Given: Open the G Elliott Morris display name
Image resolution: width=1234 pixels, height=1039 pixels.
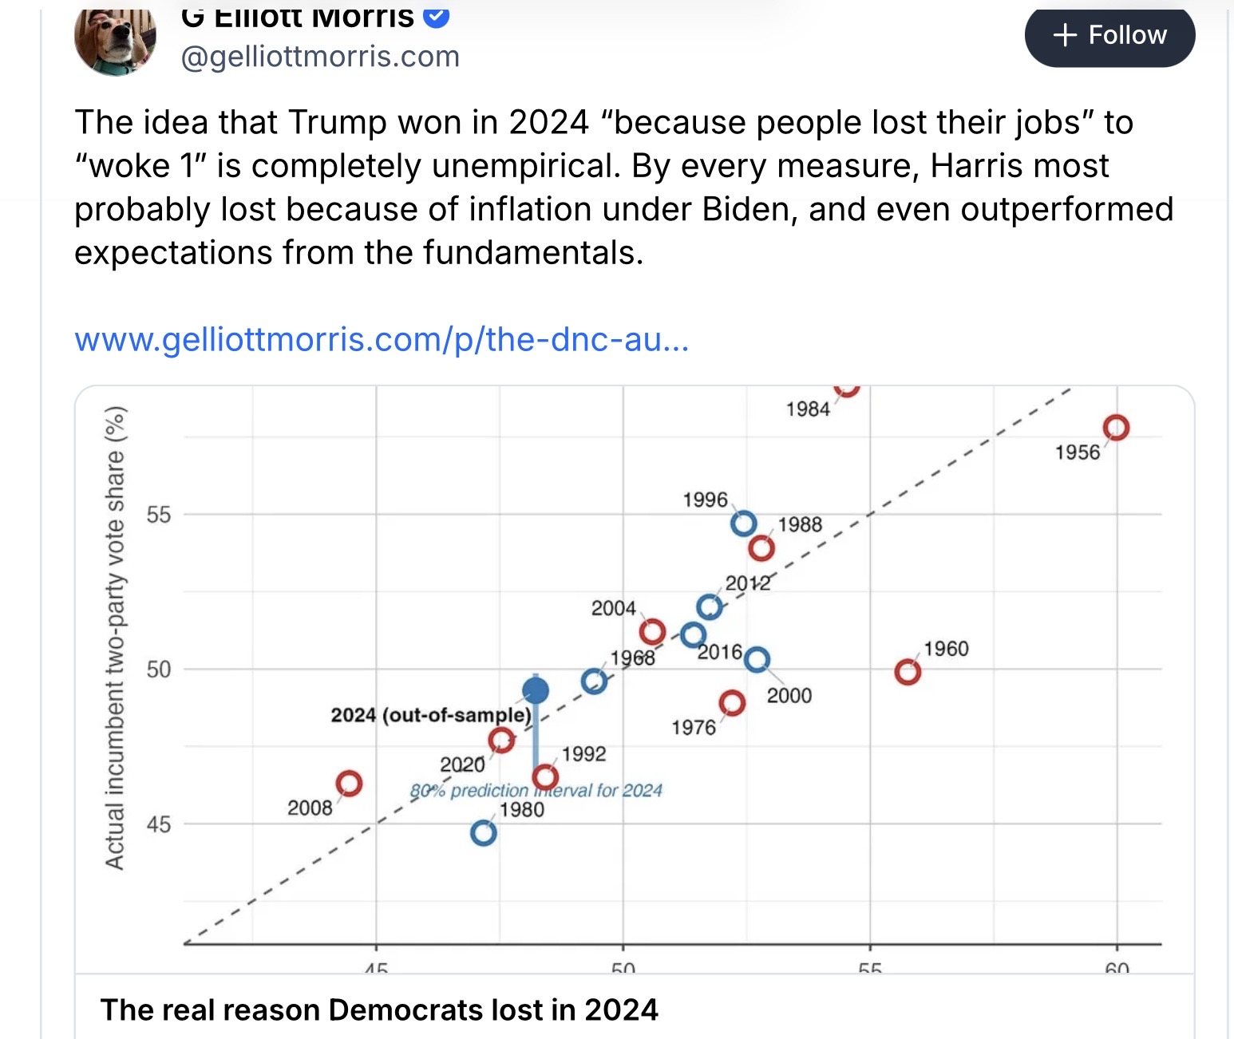Looking at the screenshot, I should (x=298, y=16).
